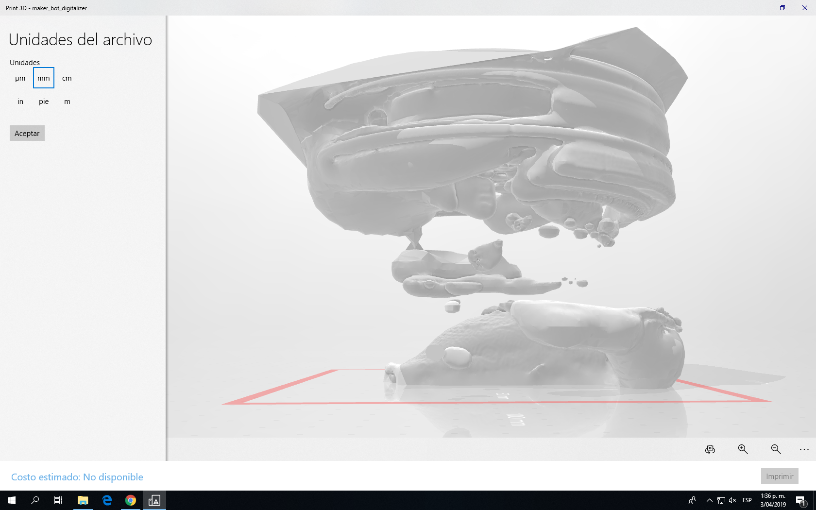816x510 pixels.
Task: Open the Windows Start menu
Action: tap(12, 500)
